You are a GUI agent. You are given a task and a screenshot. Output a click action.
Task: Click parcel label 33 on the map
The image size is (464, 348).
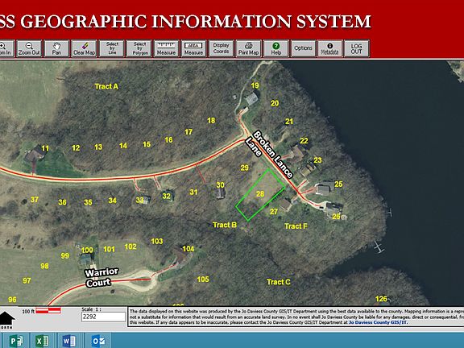click(139, 200)
